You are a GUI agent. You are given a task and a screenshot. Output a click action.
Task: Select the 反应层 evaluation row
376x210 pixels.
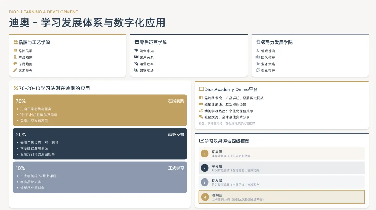tap(282, 154)
